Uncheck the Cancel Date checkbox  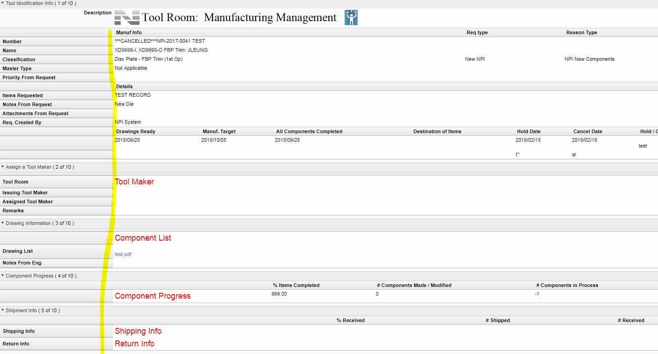(x=574, y=155)
